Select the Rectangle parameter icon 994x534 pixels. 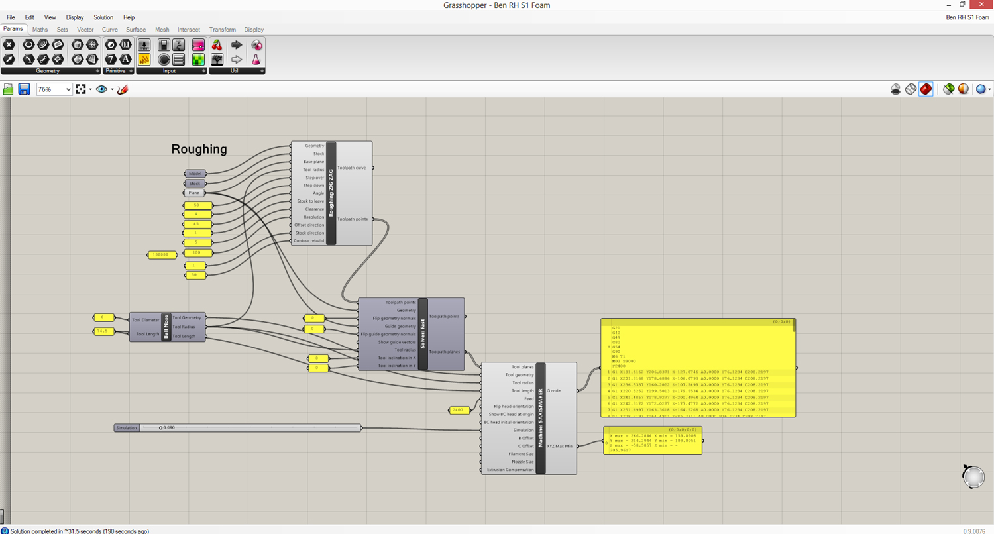pyautogui.click(x=58, y=59)
